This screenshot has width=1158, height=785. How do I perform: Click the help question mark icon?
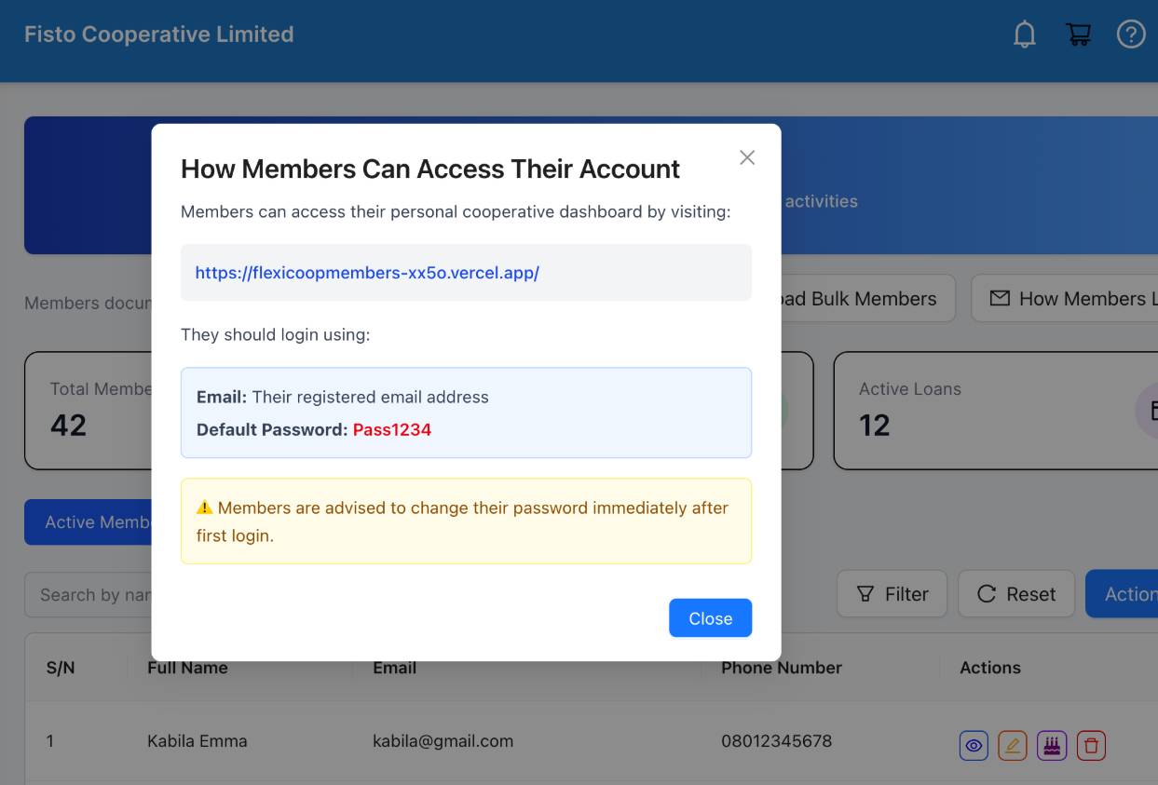pos(1131,34)
